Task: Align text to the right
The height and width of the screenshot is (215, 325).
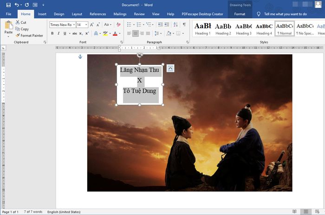Action: [142, 33]
